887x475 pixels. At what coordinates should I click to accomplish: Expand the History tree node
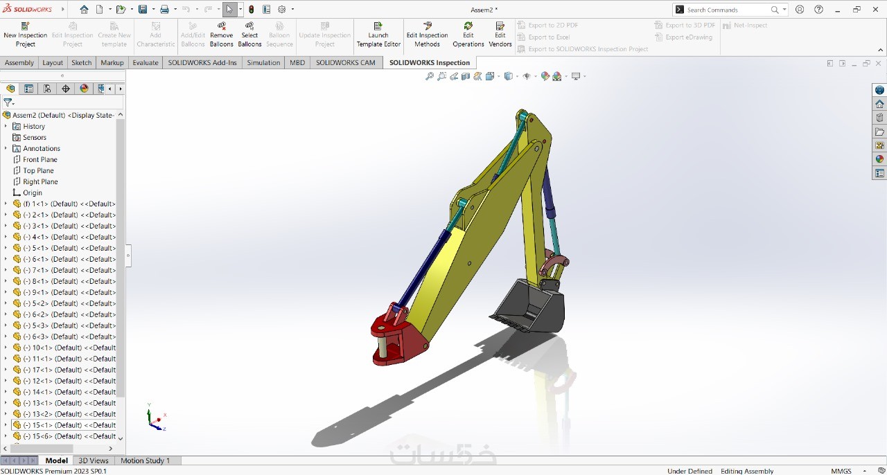tap(6, 126)
